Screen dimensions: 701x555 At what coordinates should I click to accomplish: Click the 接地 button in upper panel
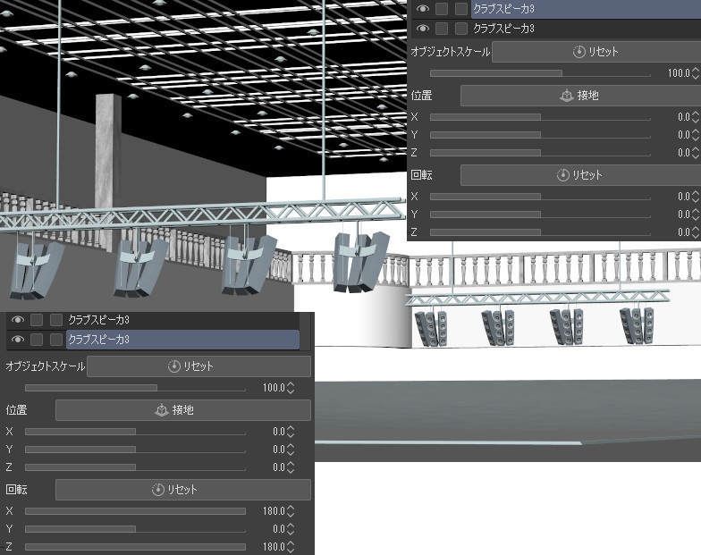pyautogui.click(x=581, y=95)
